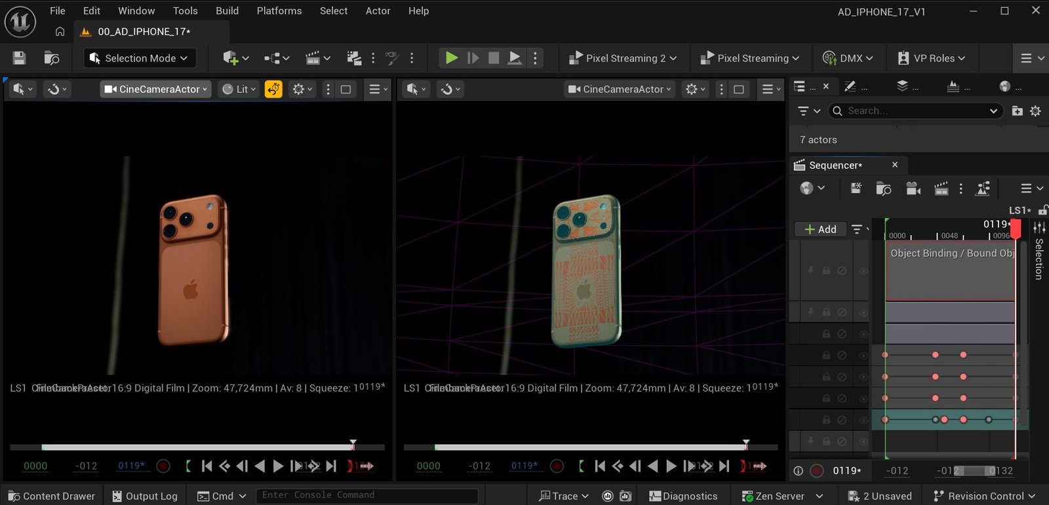Open the Sequencer camera cut icon
1049x505 pixels.
[x=913, y=189]
